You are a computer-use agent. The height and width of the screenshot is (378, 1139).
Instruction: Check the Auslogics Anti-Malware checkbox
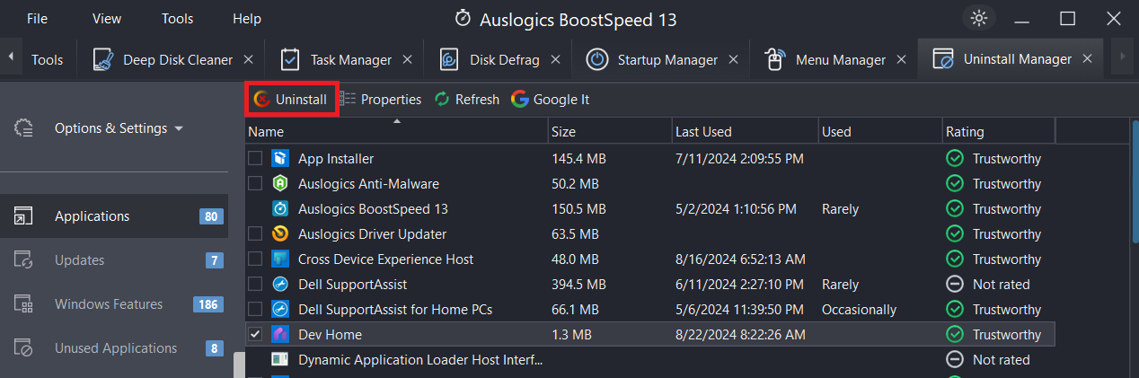point(255,183)
